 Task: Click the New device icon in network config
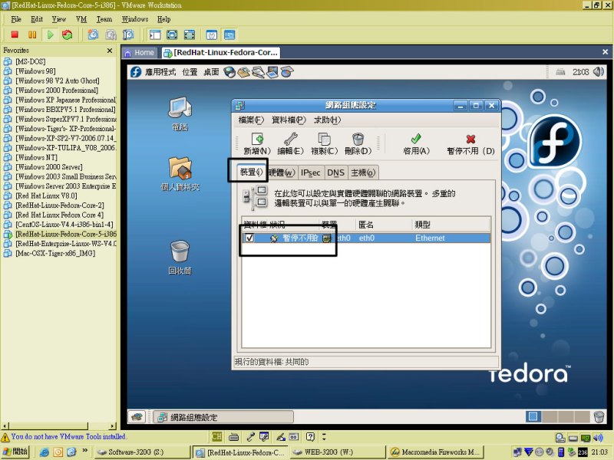pos(257,139)
